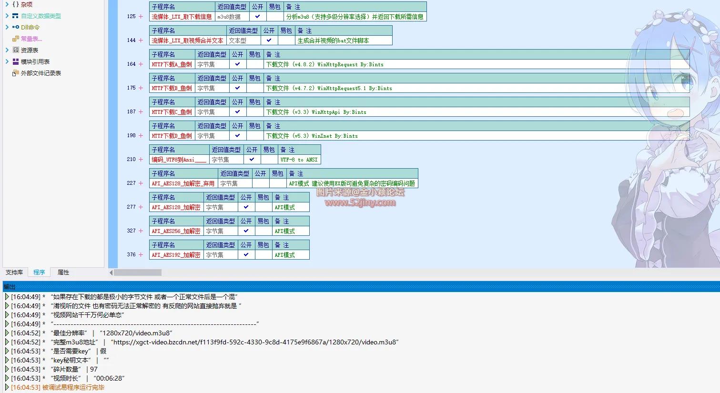
Task: Open the 属性 tab
Action: pyautogui.click(x=63, y=272)
